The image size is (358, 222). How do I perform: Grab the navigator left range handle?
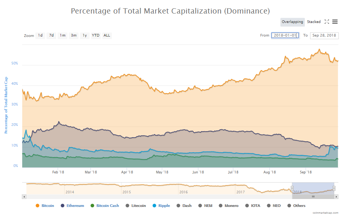(x=292, y=188)
